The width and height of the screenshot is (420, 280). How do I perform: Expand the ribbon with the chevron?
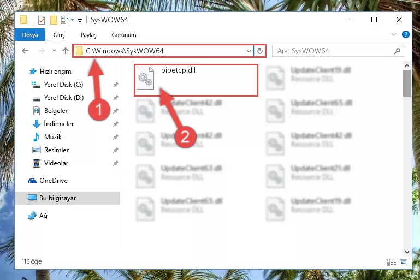pyautogui.click(x=394, y=34)
